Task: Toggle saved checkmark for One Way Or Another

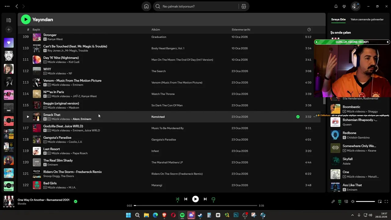Action: click(x=75, y=201)
